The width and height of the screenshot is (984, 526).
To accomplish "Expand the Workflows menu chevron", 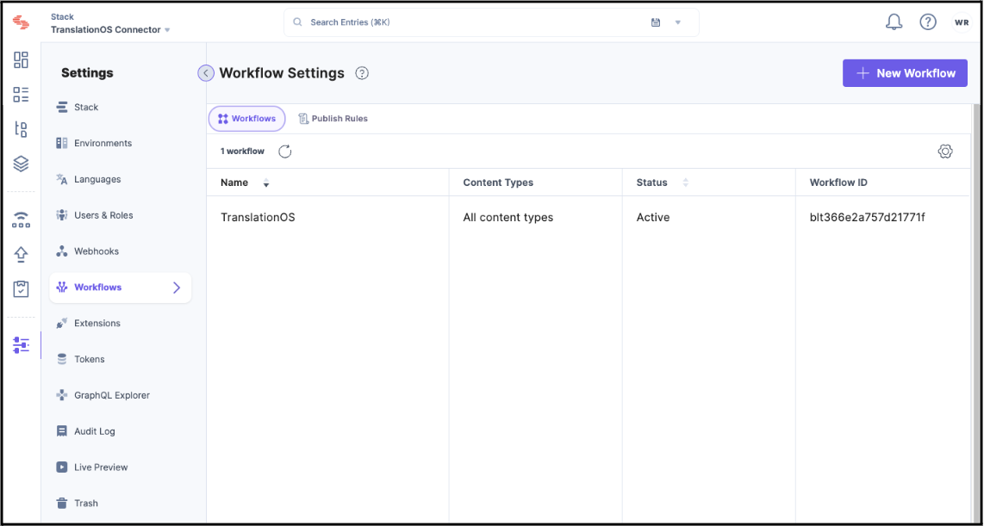I will point(177,288).
